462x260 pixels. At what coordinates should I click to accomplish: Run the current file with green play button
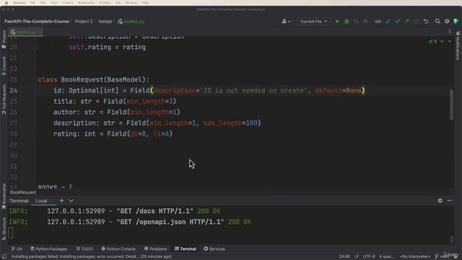pyautogui.click(x=337, y=21)
